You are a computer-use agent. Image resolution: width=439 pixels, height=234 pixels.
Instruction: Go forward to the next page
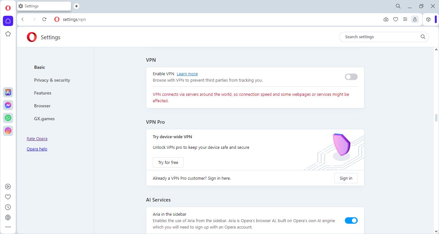(34, 19)
